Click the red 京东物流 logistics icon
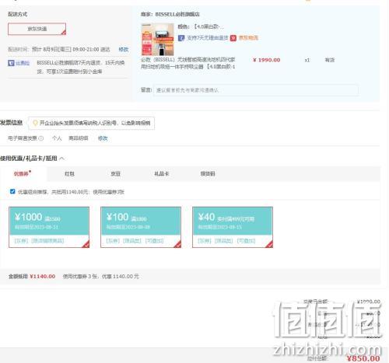389x363 pixels. coord(233,38)
